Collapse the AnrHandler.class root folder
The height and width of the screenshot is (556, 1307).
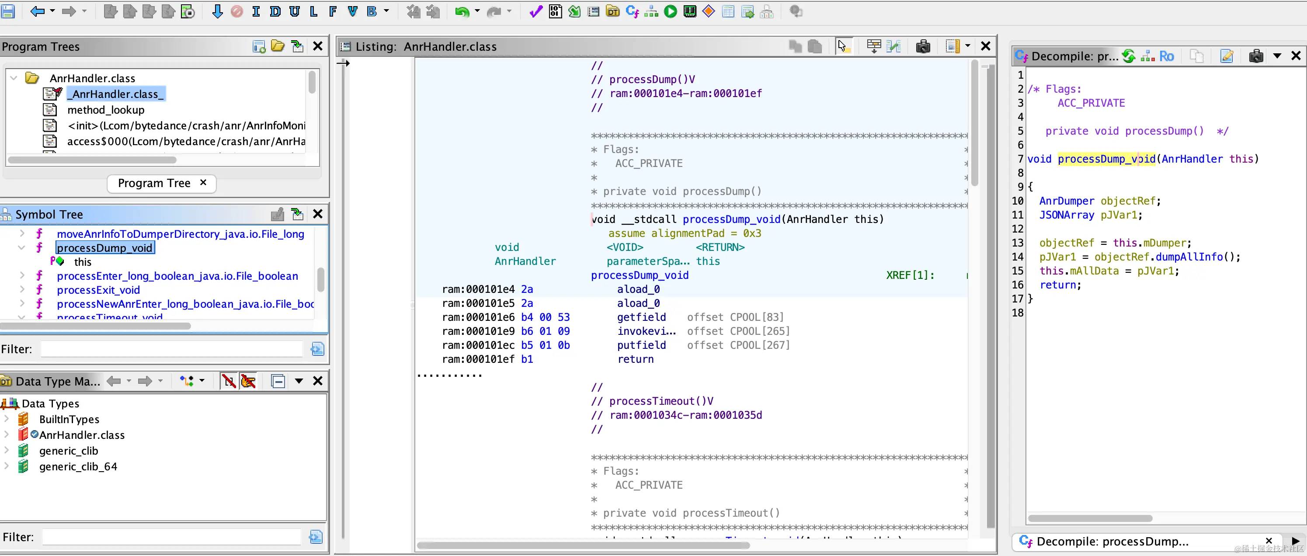point(14,78)
